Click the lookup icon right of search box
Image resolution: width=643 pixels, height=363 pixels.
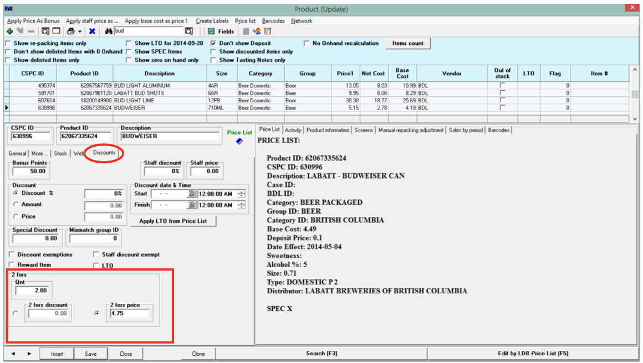(188, 31)
